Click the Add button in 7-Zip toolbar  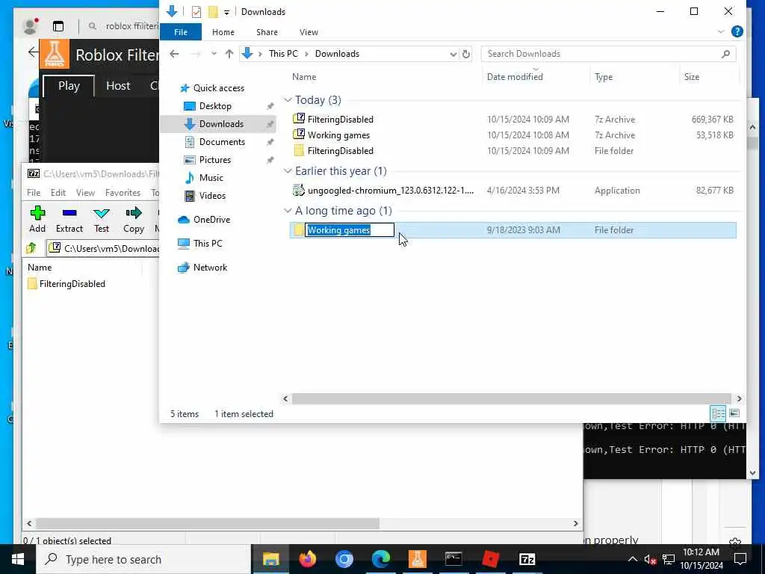coord(37,219)
